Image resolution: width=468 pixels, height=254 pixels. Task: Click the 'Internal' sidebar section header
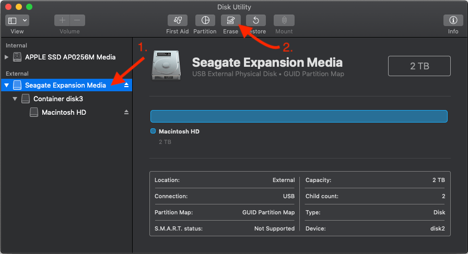[x=16, y=45]
